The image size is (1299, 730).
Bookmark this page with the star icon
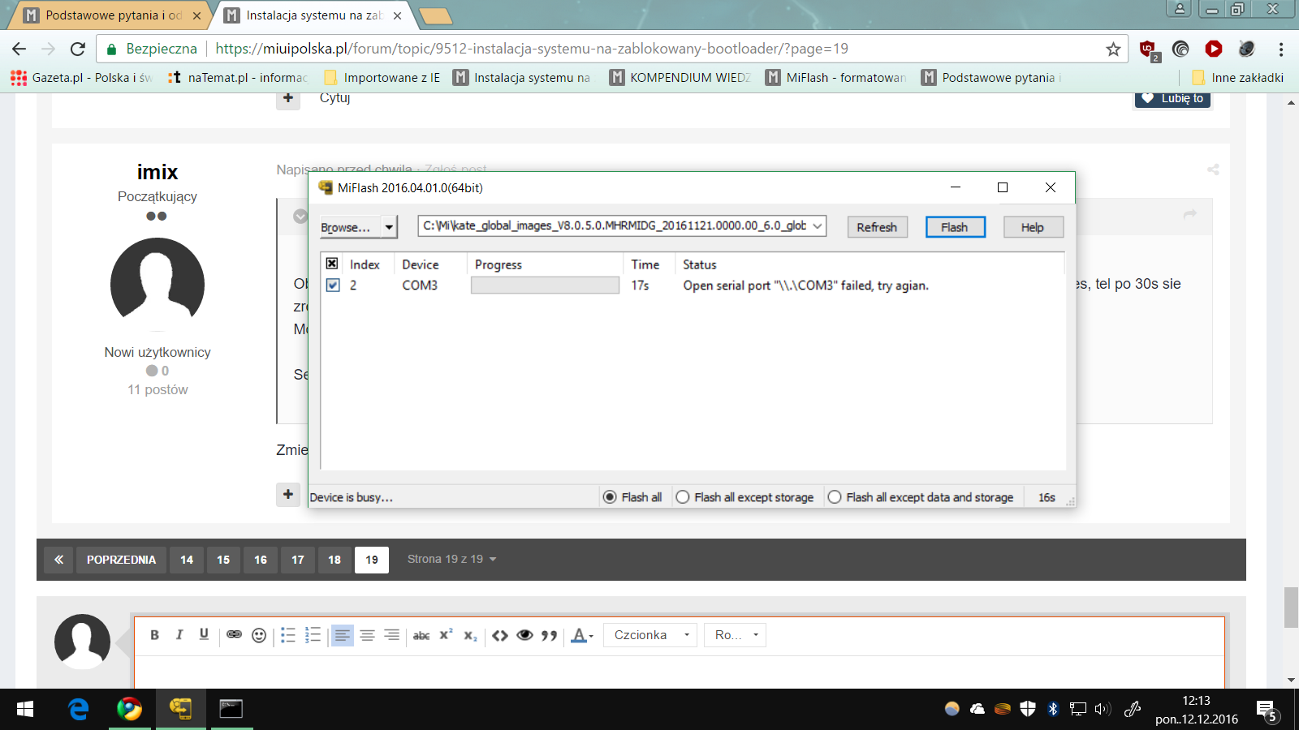click(x=1113, y=49)
